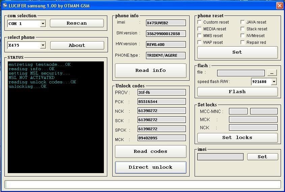Image resolution: width=285 pixels, height=192 pixels.
Task: Click the imei field X475UVEB2
Action: pyautogui.click(x=166, y=23)
